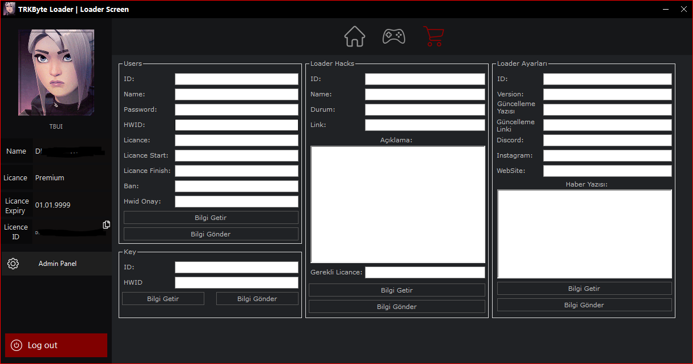Image resolution: width=693 pixels, height=364 pixels.
Task: Click the power icon on Log out
Action: coord(16,345)
